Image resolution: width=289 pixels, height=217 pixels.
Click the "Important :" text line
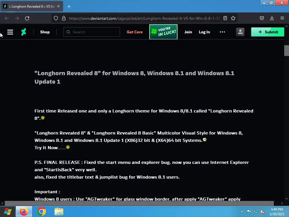pos(47,192)
